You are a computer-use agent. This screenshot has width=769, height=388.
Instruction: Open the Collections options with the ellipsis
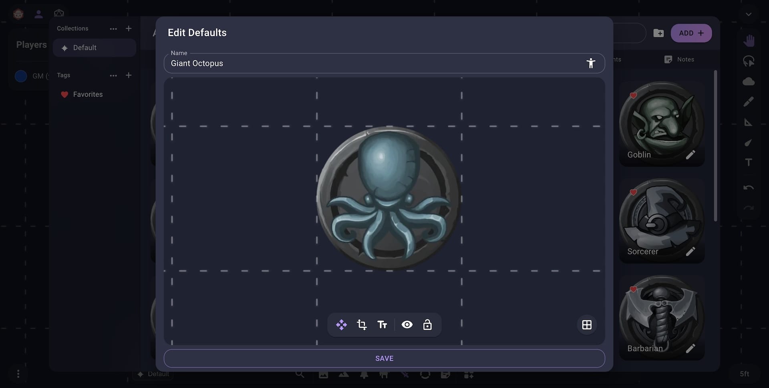tap(113, 28)
